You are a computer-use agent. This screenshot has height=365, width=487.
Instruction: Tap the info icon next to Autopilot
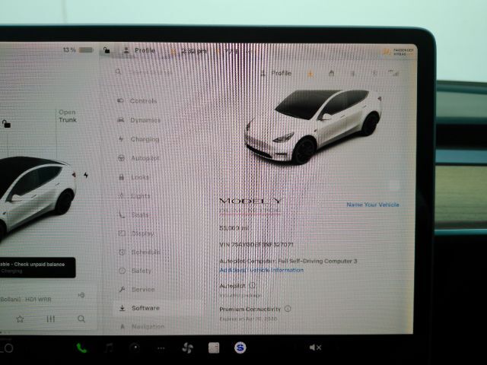[252, 285]
